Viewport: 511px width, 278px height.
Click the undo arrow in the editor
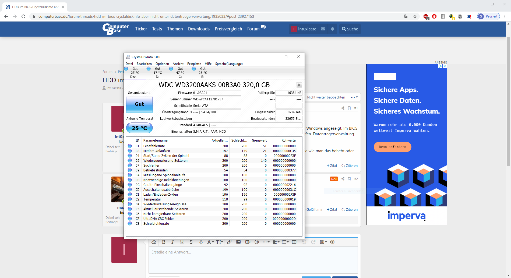(304, 242)
